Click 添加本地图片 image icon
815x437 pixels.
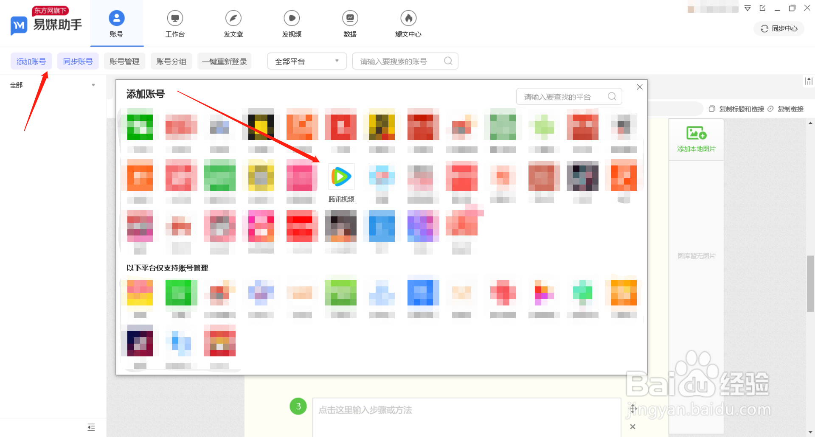pyautogui.click(x=696, y=134)
